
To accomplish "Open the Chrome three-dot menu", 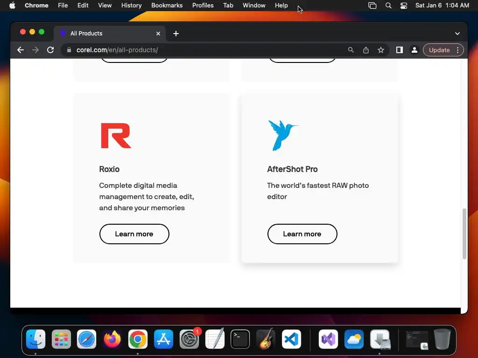I will coord(457,50).
